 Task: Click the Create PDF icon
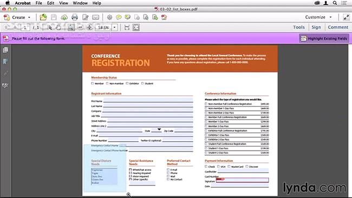tap(6, 17)
